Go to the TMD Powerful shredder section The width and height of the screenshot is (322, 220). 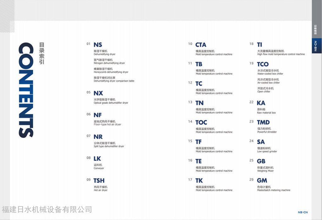tap(263, 123)
